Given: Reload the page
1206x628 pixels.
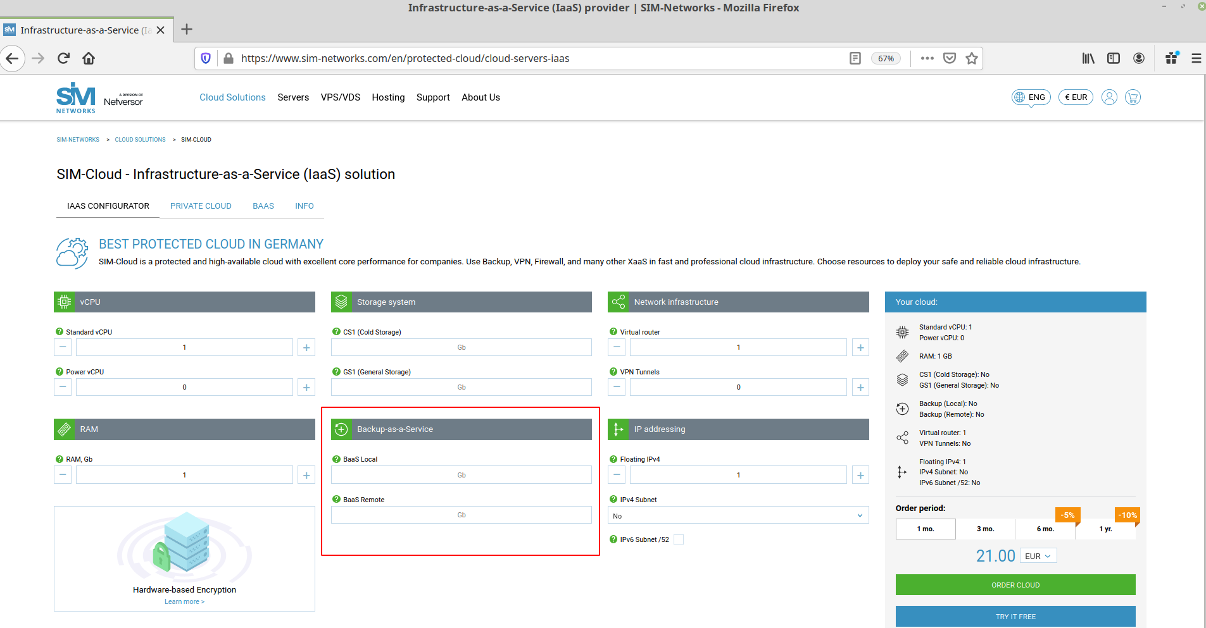Looking at the screenshot, I should (63, 58).
